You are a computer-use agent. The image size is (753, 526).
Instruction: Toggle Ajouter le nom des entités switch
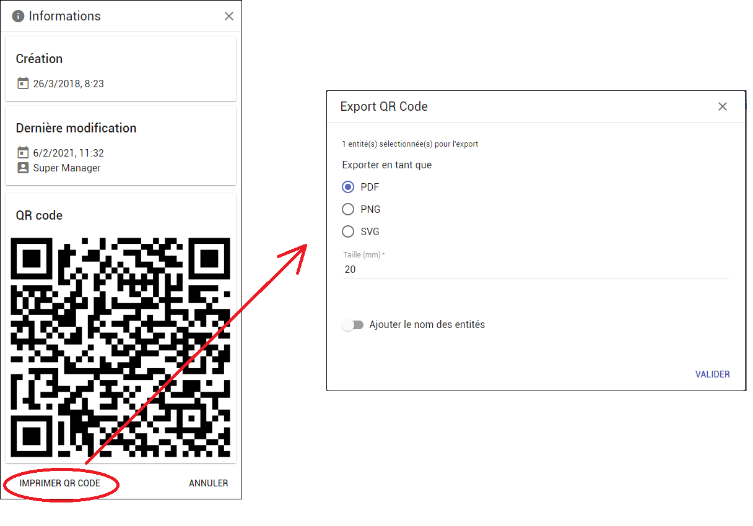353,325
